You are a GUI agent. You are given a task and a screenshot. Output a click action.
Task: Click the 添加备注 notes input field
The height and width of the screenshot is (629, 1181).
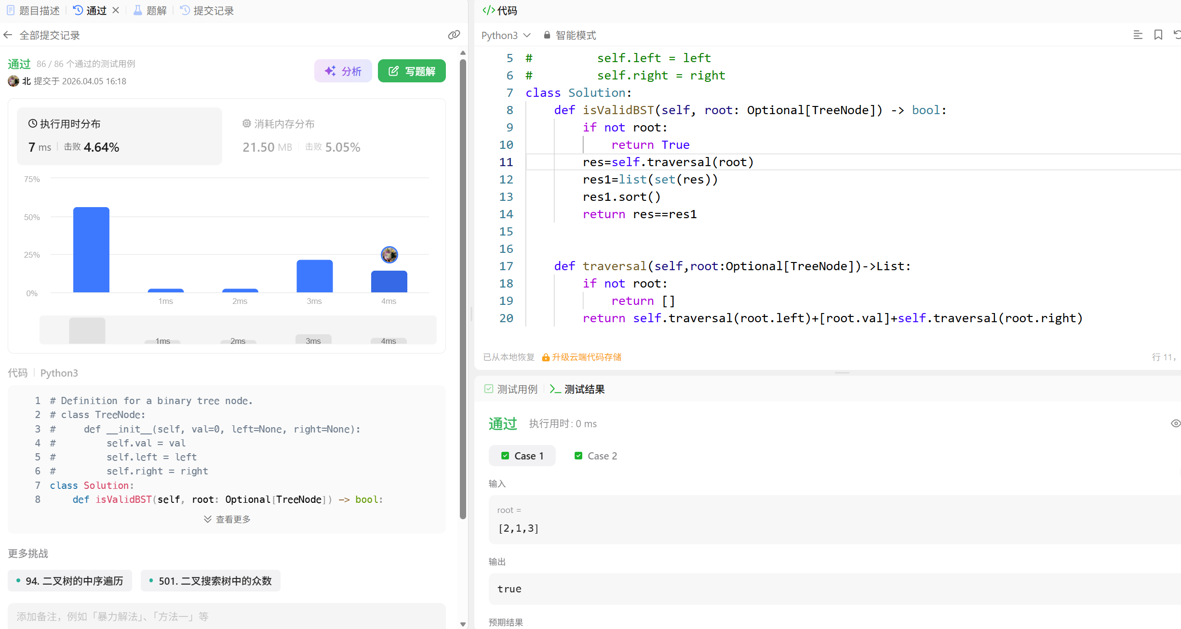[227, 616]
